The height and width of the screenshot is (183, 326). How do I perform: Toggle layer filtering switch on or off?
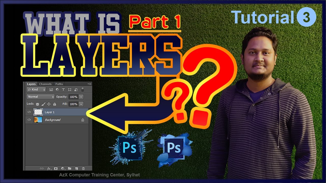click(82, 89)
